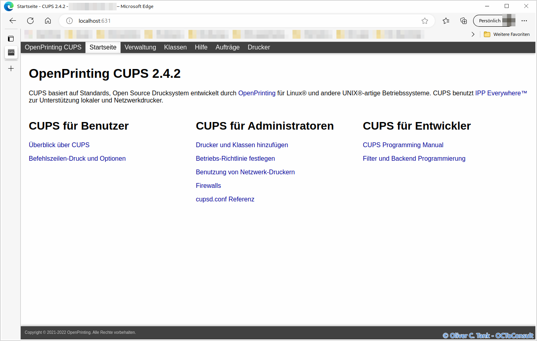Maximize the Edge window
This screenshot has width=537, height=341.
point(507,6)
